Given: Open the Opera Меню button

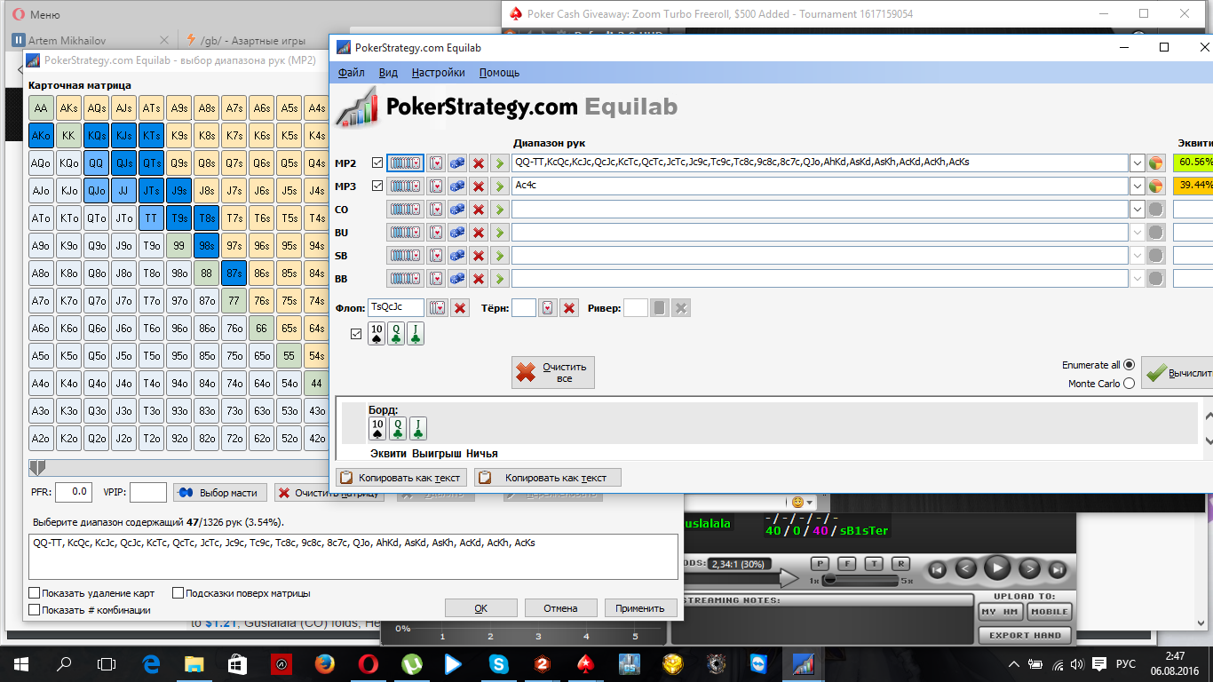Looking at the screenshot, I should point(36,15).
